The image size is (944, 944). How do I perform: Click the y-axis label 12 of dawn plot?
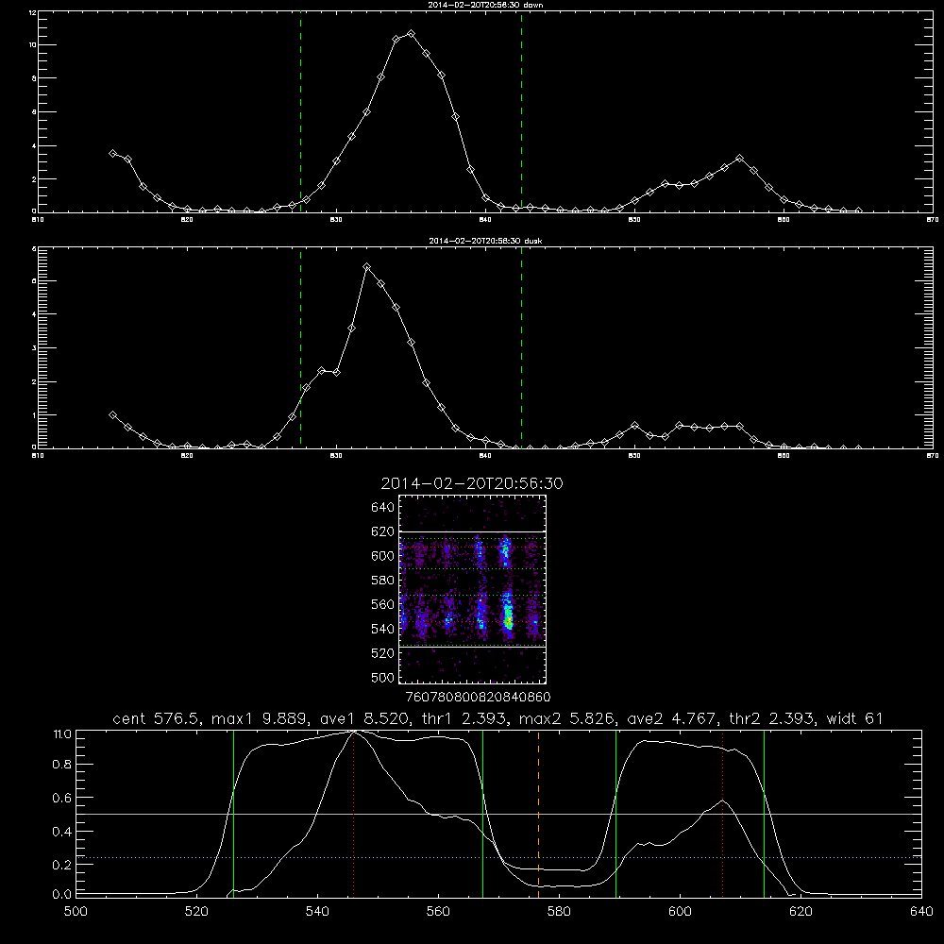[33, 12]
